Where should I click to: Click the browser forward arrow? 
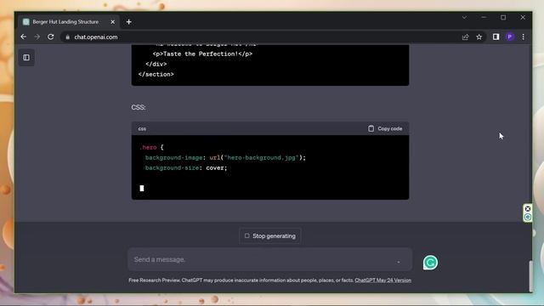(x=37, y=37)
